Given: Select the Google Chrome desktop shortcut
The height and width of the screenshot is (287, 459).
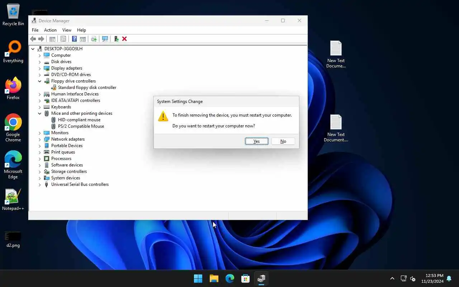Looking at the screenshot, I should tap(13, 128).
